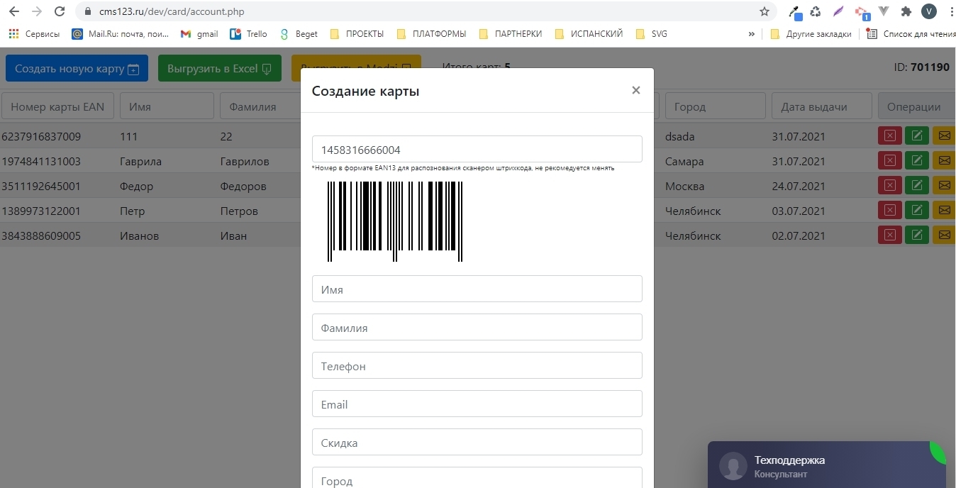Viewport: 956px width, 488px height.
Task: Focus the Имя field in the dialog
Action: point(477,289)
